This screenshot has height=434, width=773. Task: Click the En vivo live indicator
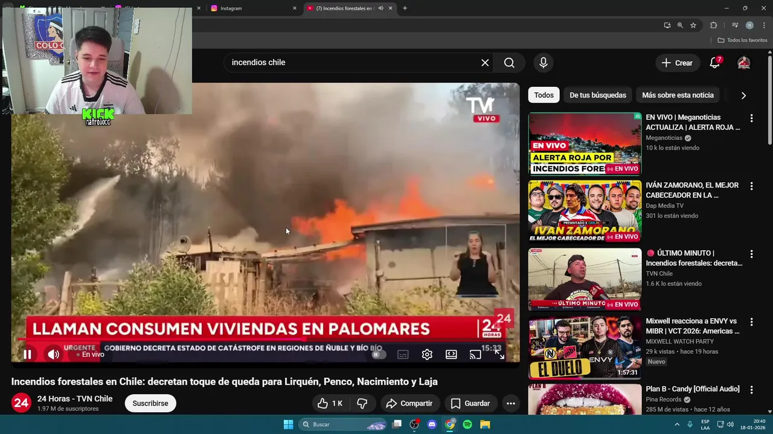[90, 354]
